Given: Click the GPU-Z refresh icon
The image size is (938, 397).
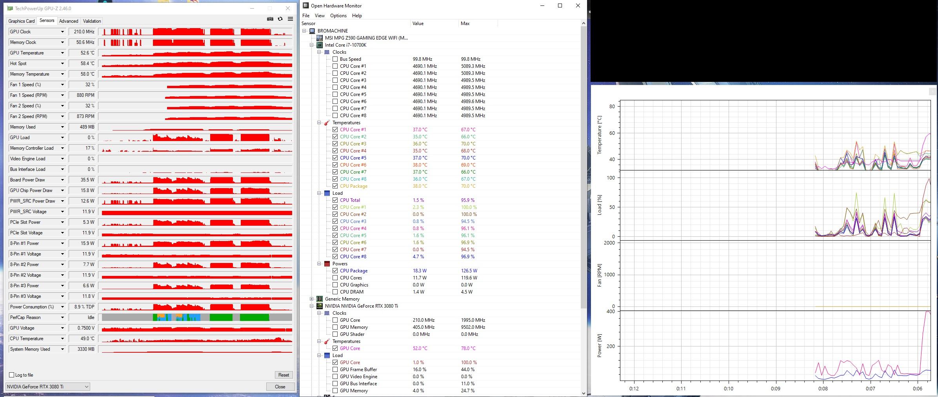Looking at the screenshot, I should [280, 19].
